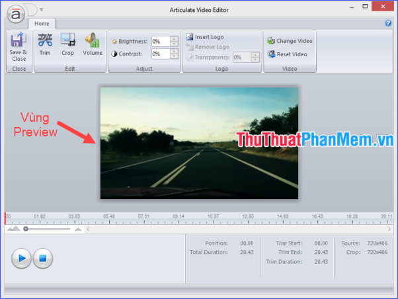
Task: Click the Trim Duration value 20.43
Action: click(321, 262)
